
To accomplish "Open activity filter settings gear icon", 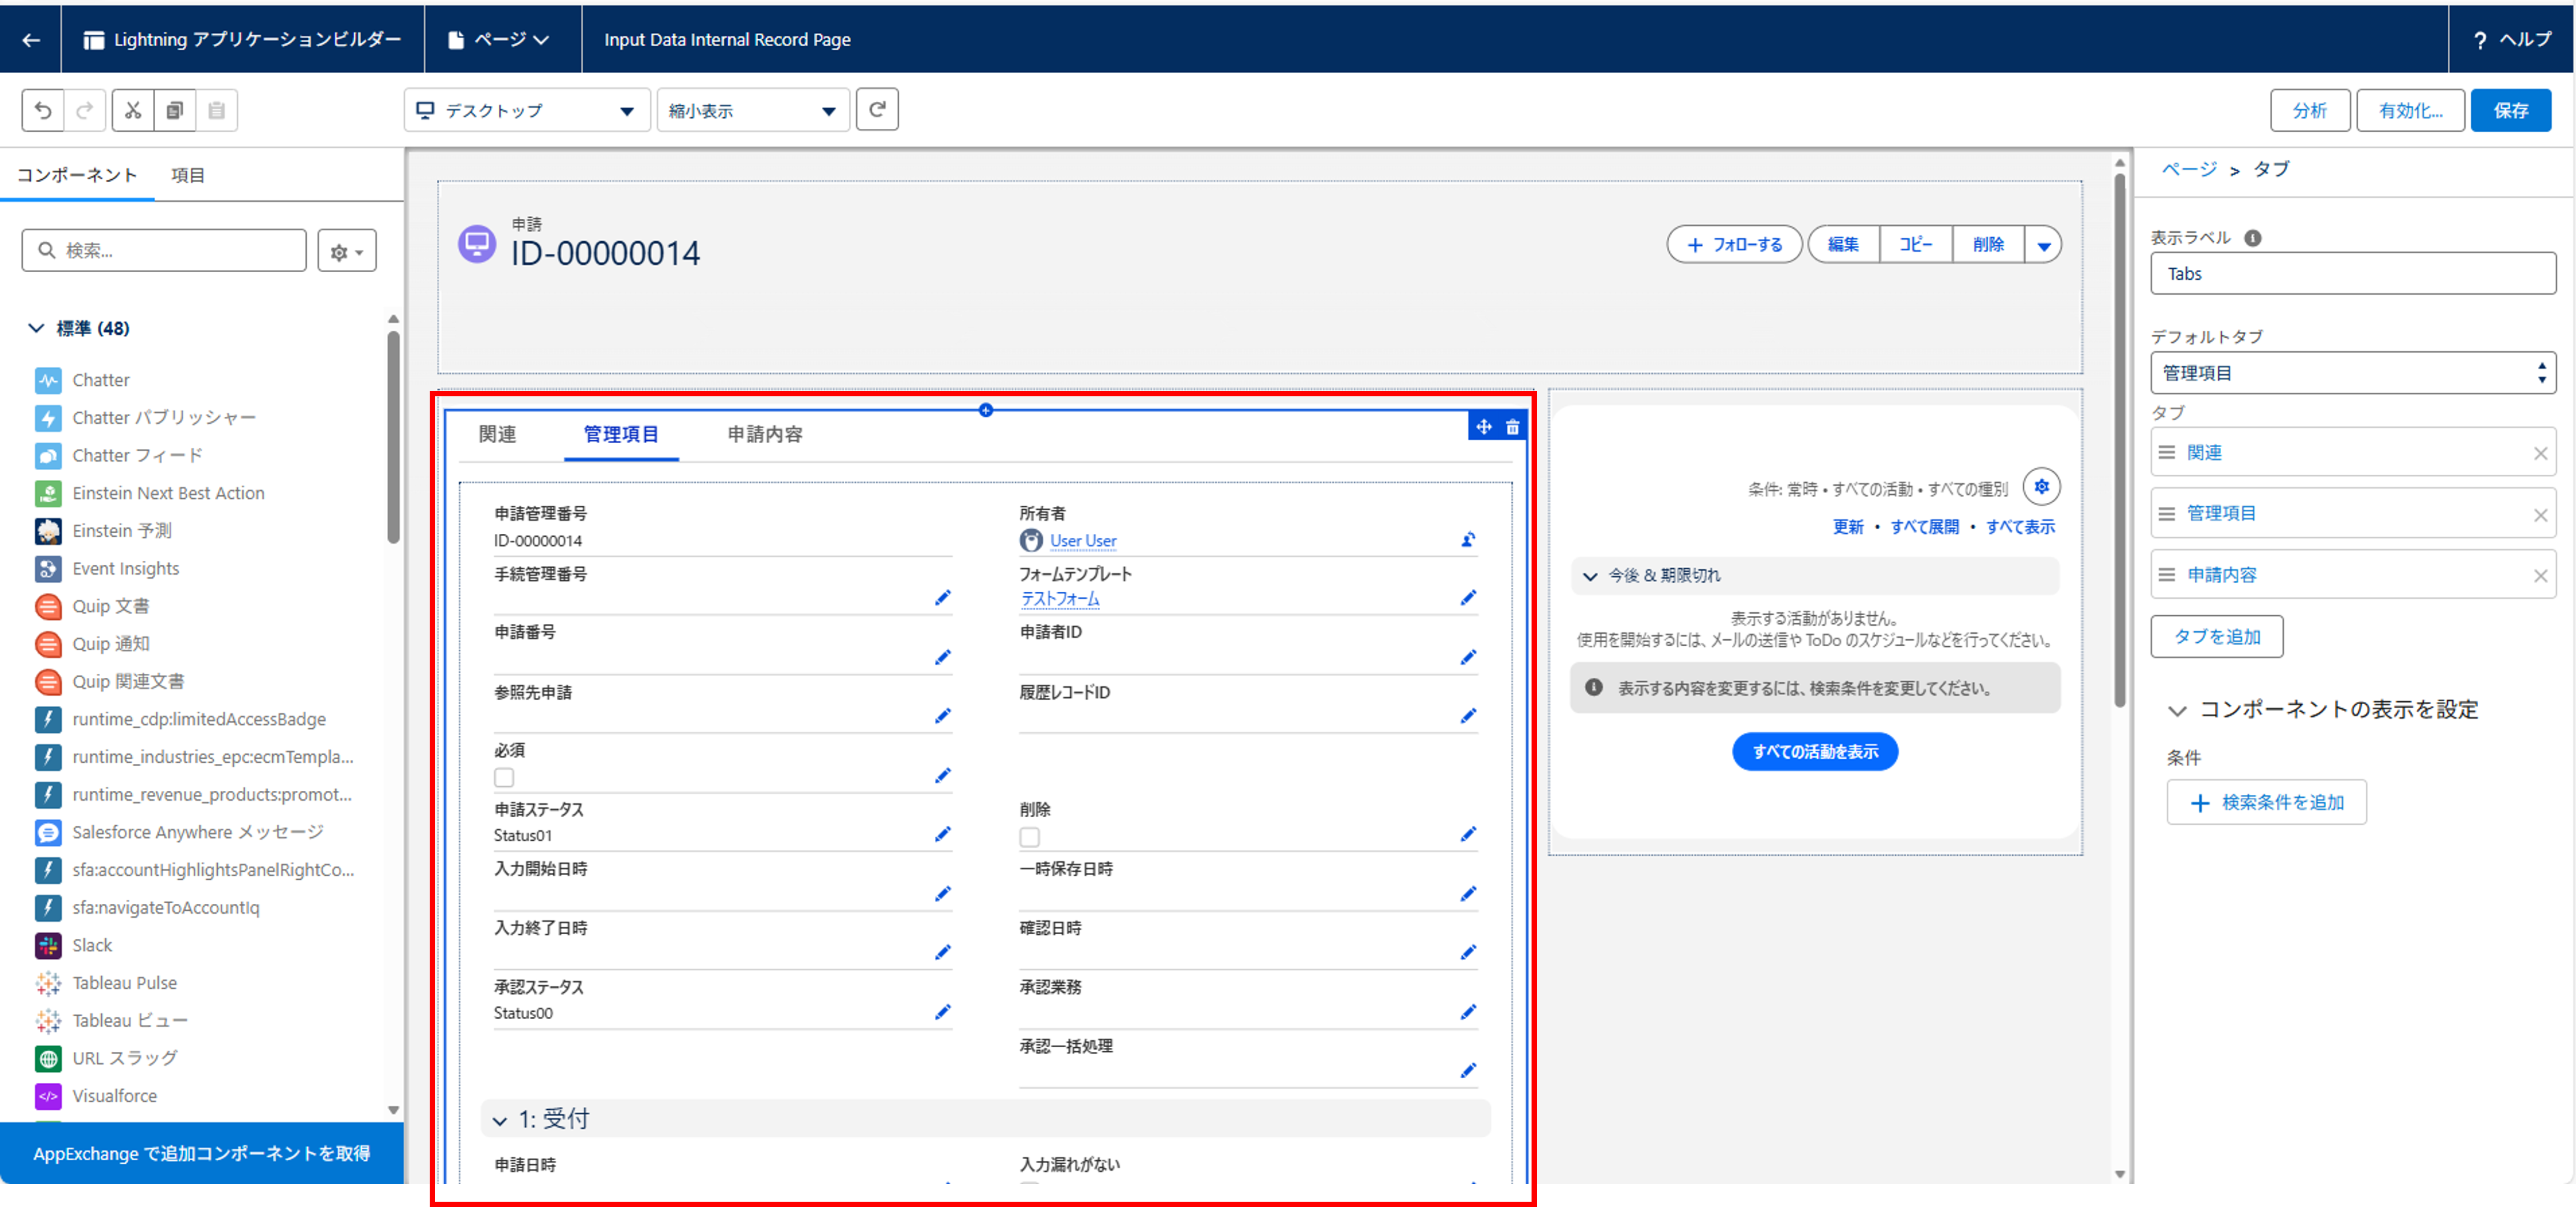I will click(x=2042, y=487).
